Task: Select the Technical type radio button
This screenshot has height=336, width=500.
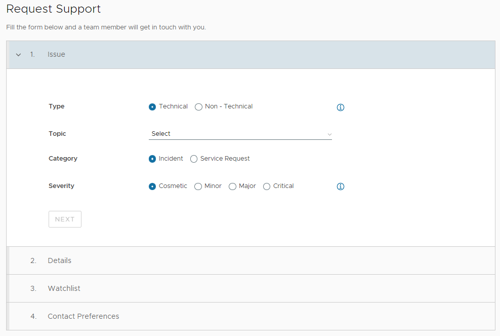Action: (152, 106)
